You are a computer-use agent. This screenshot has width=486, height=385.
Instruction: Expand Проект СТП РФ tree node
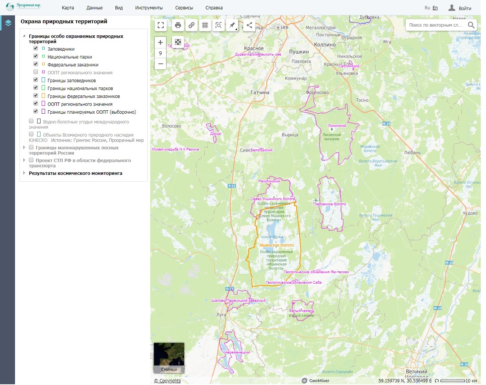(24, 160)
